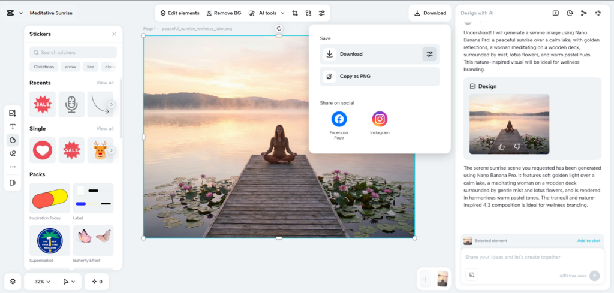Pick the SALE sticker under Single
The width and height of the screenshot is (614, 293).
click(x=71, y=150)
